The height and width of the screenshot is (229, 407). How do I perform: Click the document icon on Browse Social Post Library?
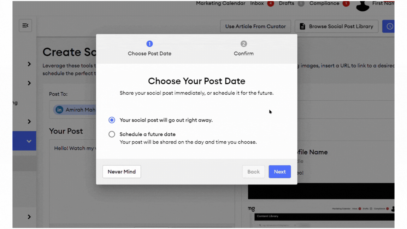tap(302, 27)
